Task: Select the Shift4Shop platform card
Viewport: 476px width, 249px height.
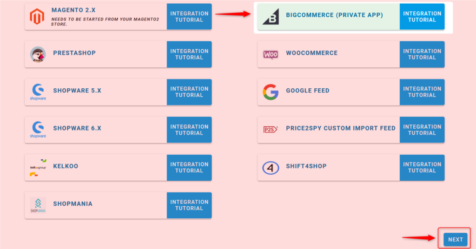Action: coord(329,168)
